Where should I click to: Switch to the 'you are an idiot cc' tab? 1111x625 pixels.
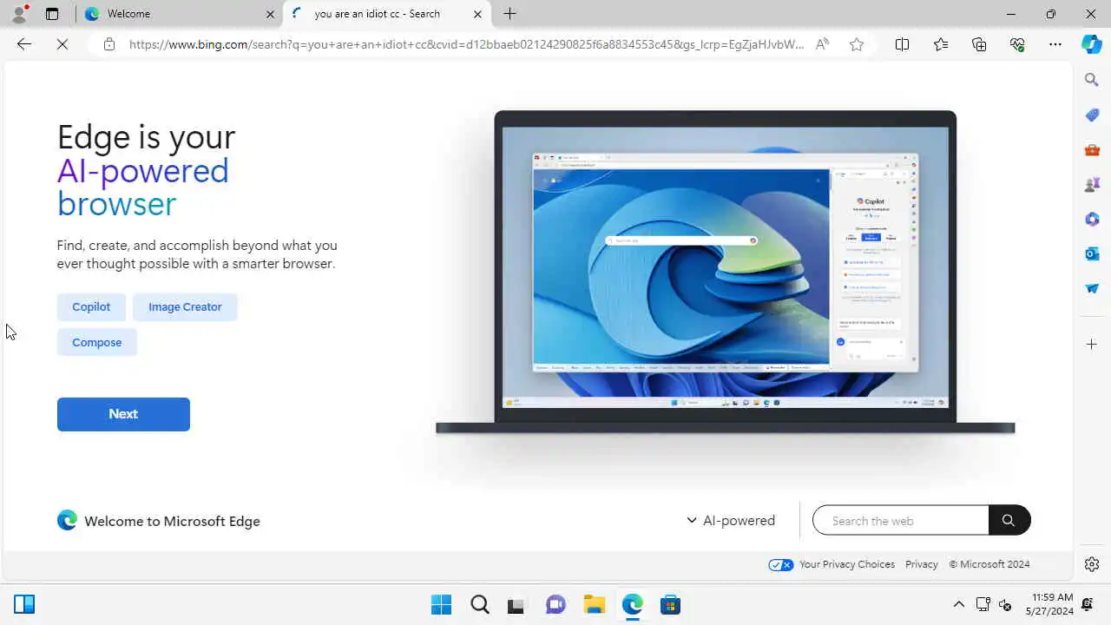tap(388, 14)
